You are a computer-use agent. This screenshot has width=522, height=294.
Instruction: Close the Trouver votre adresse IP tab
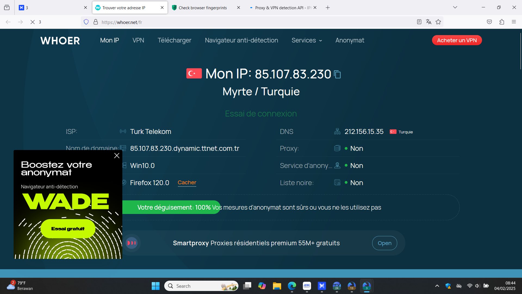click(162, 8)
